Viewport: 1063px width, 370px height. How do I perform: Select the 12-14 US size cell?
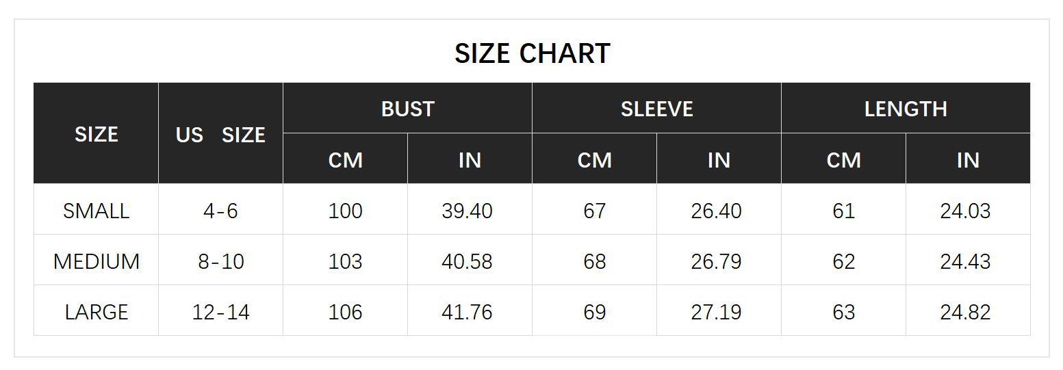pyautogui.click(x=220, y=312)
